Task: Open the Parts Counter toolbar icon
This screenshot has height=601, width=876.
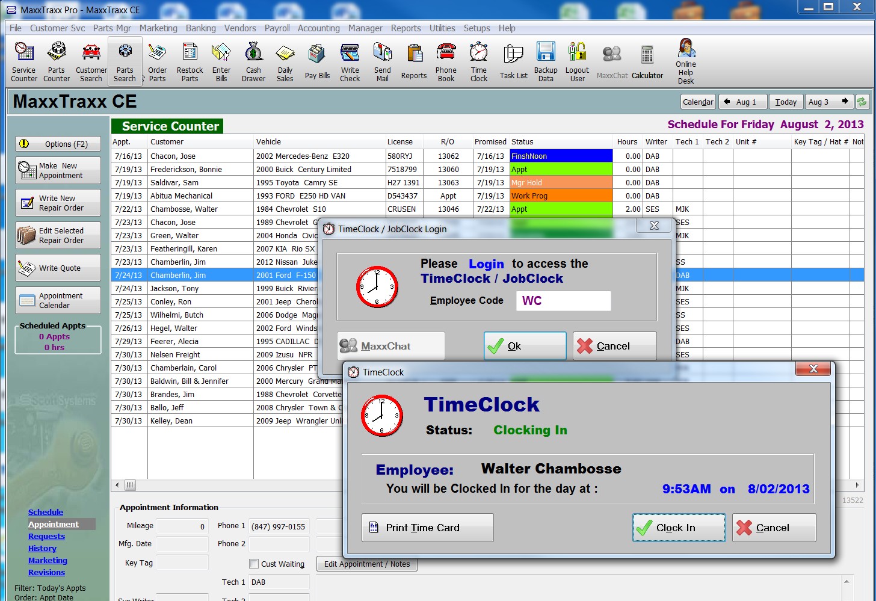Action: (x=57, y=61)
